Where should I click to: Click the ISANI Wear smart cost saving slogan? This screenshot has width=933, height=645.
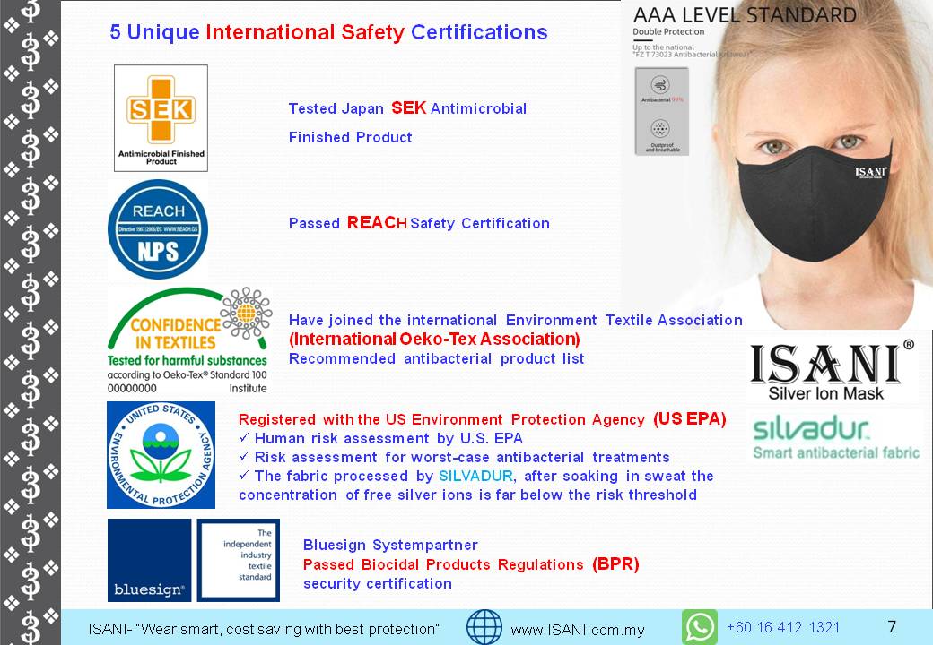click(x=264, y=629)
